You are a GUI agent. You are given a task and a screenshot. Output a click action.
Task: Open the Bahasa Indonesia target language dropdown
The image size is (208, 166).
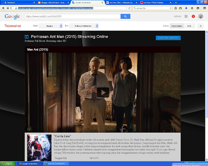[x=84, y=26]
